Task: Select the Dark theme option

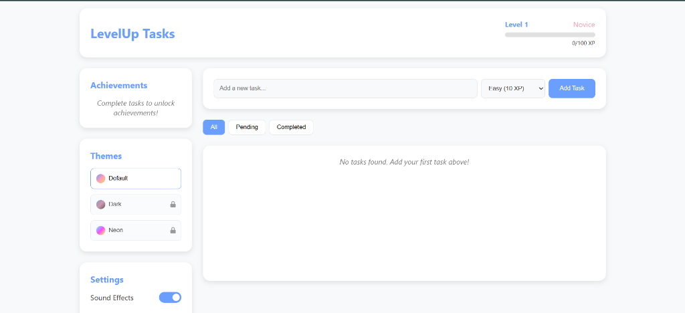Action: pos(136,204)
